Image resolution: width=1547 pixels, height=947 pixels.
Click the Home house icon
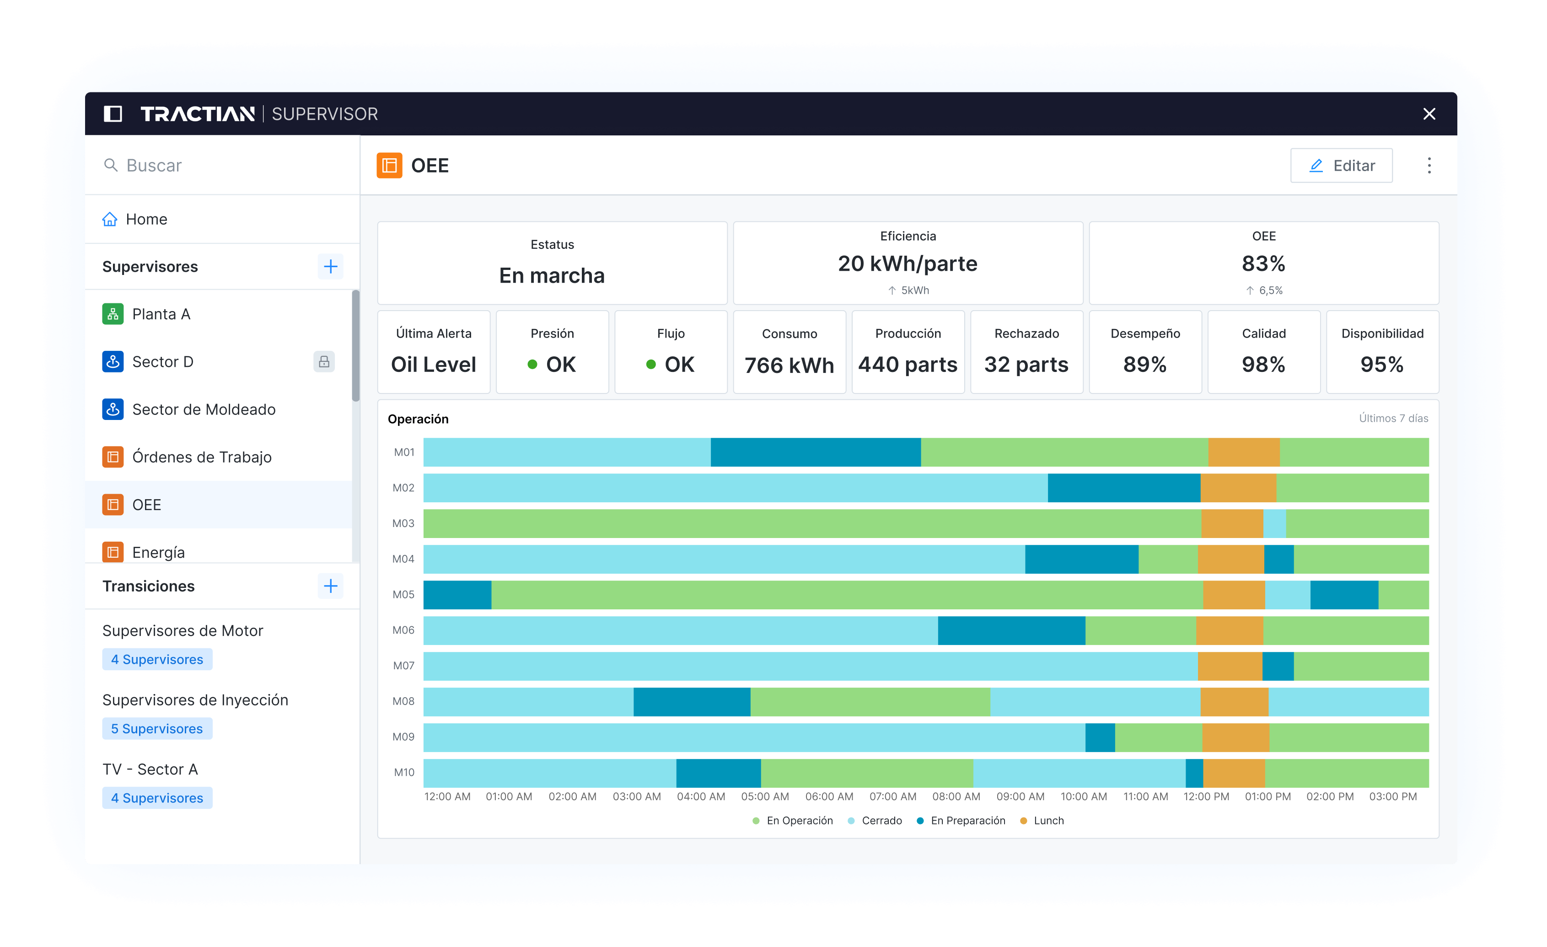pos(110,219)
